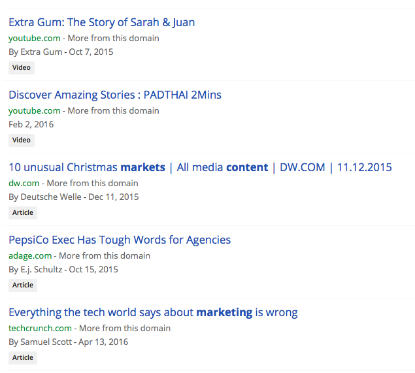
Task: Show more from this domain for dw.com
Action: pyautogui.click(x=92, y=183)
